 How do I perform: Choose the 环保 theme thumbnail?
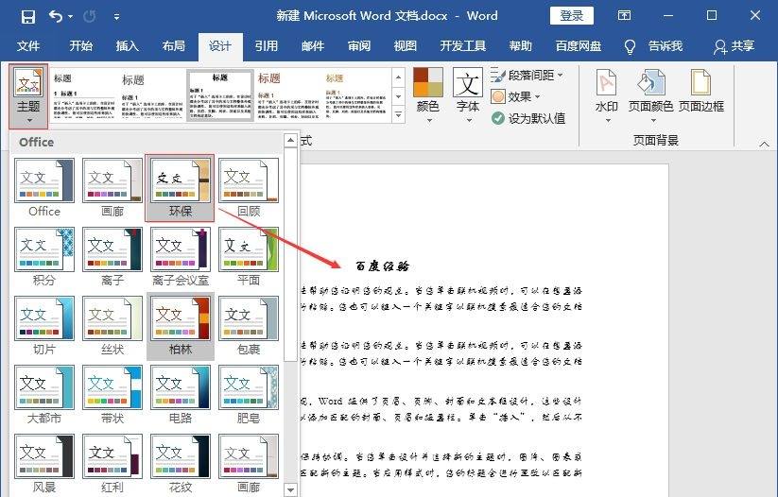pyautogui.click(x=181, y=187)
